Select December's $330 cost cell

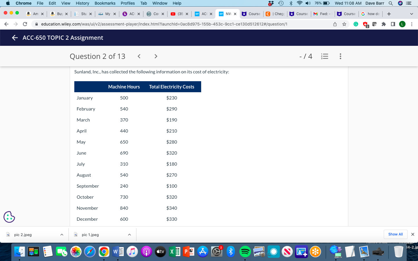tap(172, 219)
